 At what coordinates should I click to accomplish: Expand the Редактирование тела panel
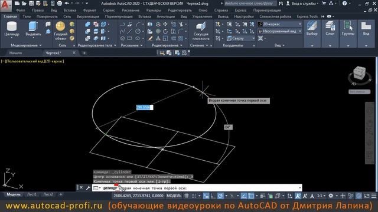pos(97,45)
